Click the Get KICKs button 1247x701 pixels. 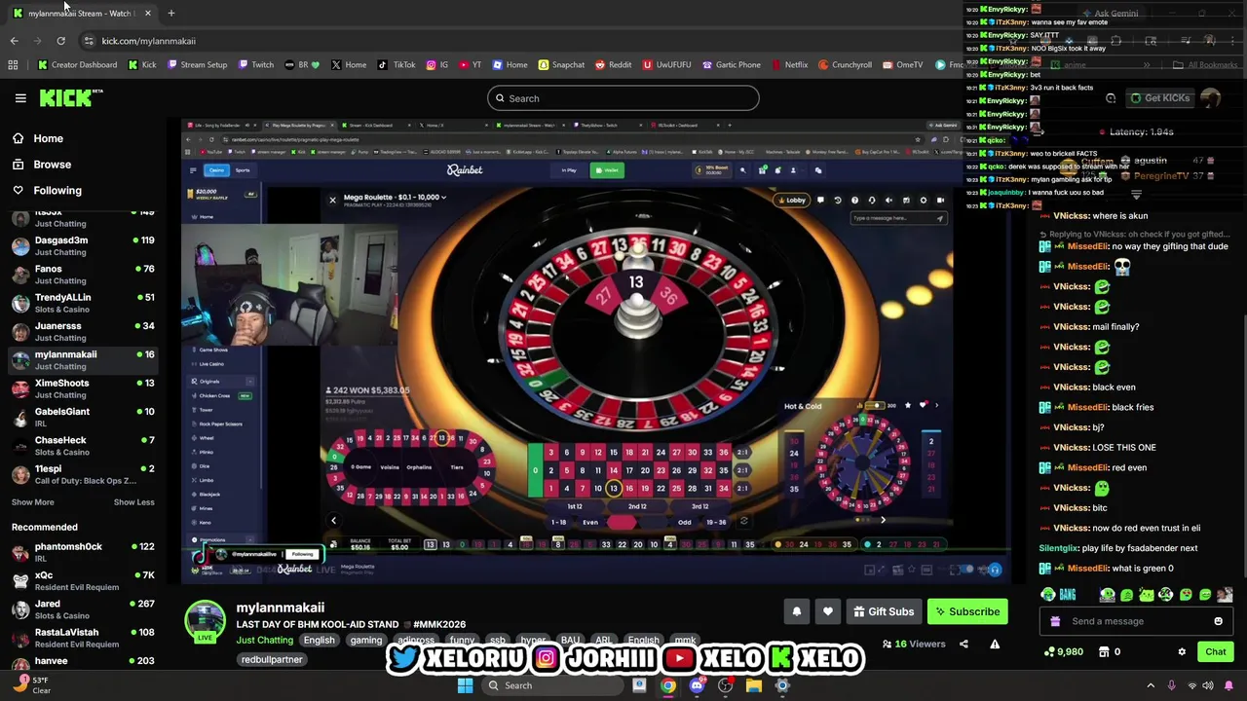tap(1159, 98)
